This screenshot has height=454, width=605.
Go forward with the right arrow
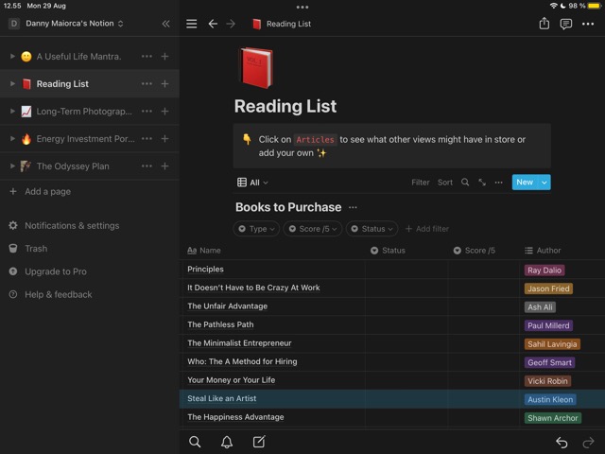(231, 24)
